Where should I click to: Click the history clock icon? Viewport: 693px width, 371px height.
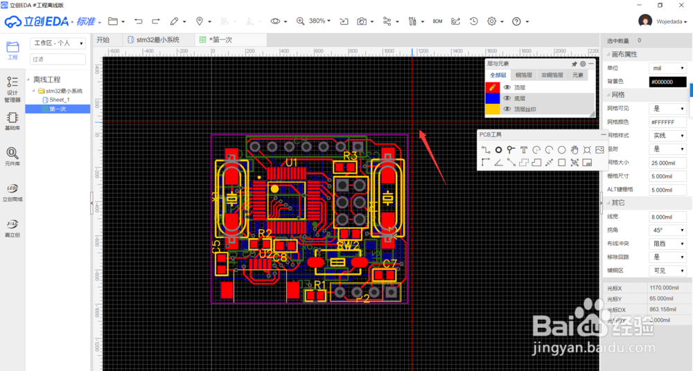(474, 21)
